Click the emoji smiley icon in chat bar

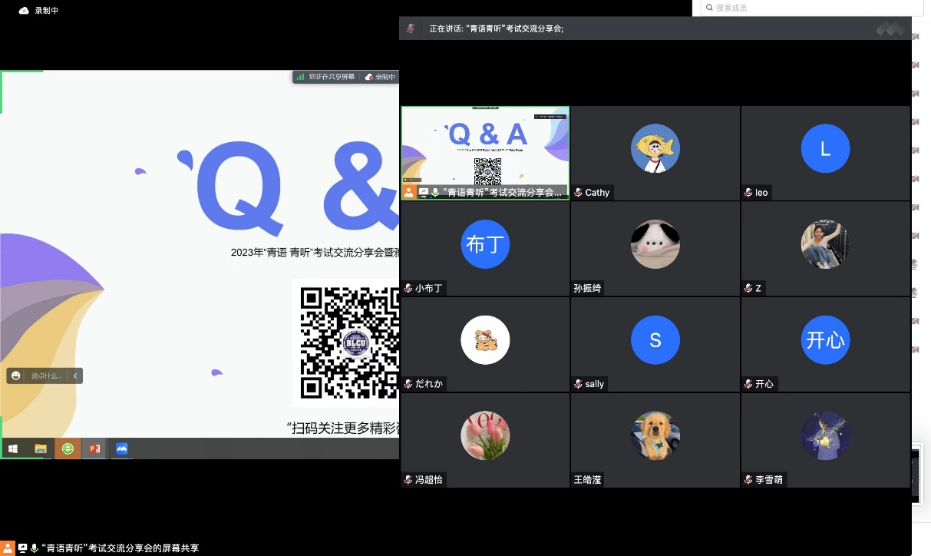click(x=16, y=376)
